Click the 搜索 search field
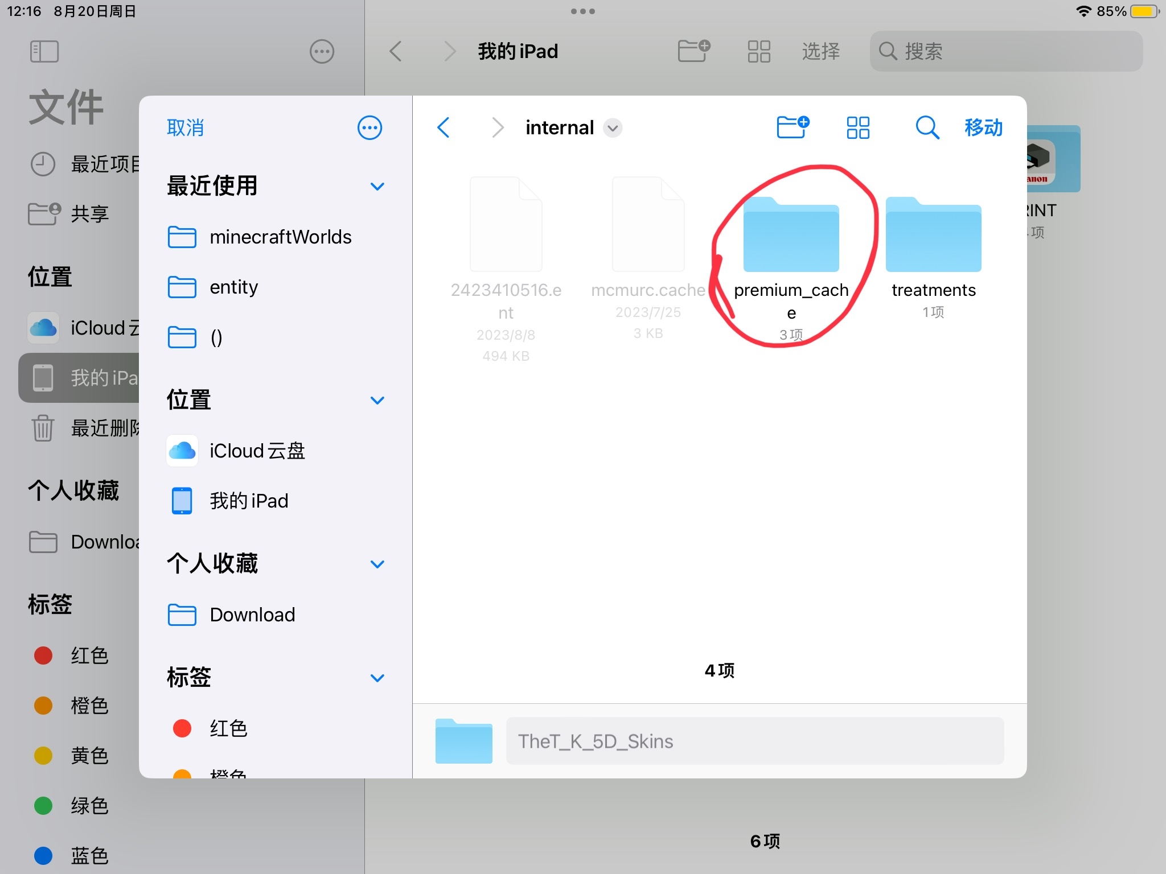 (1006, 51)
